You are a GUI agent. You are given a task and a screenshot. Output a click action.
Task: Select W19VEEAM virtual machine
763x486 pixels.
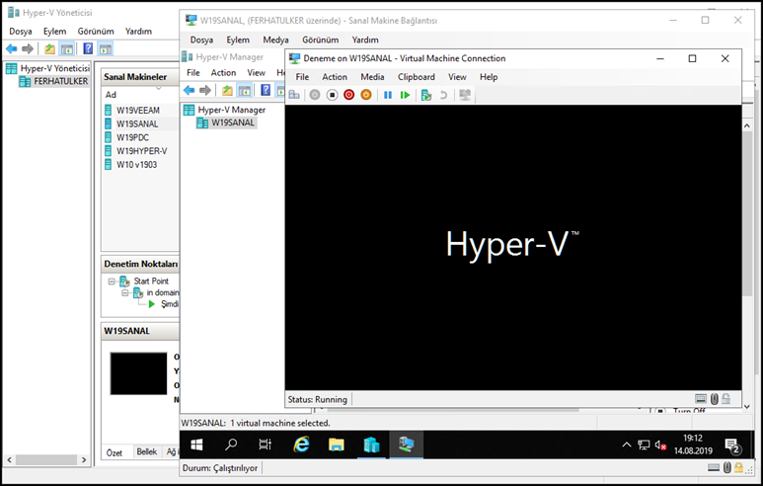click(x=138, y=111)
